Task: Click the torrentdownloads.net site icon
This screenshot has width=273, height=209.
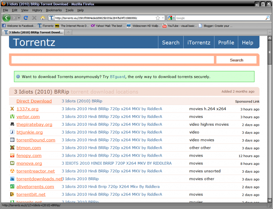Action: 12,179
